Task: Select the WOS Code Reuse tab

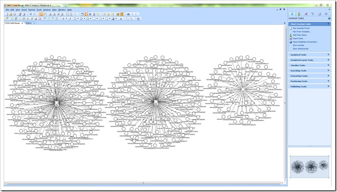Action: click(x=12, y=23)
